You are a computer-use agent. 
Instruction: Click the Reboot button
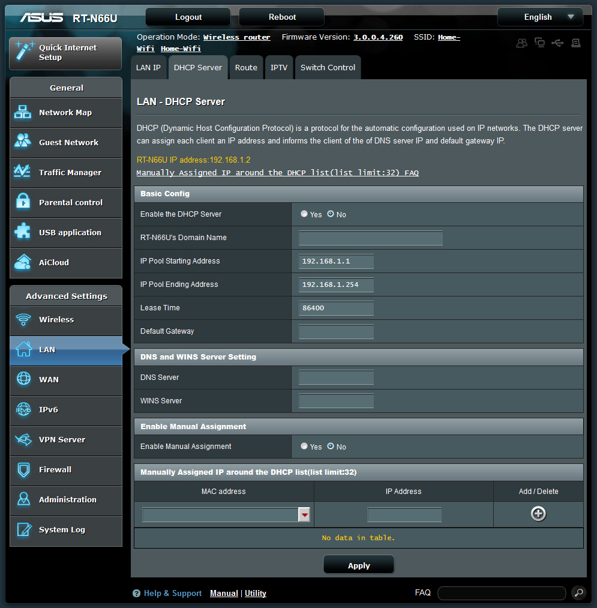tap(282, 17)
